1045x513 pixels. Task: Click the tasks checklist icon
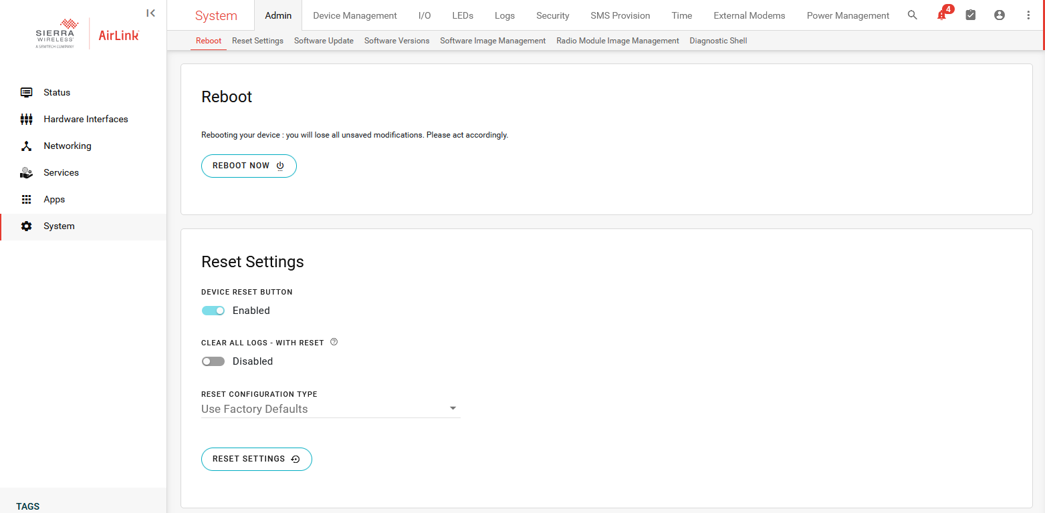(x=971, y=15)
